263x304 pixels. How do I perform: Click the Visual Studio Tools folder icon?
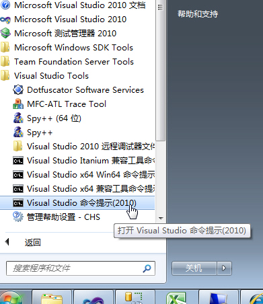click(5, 75)
